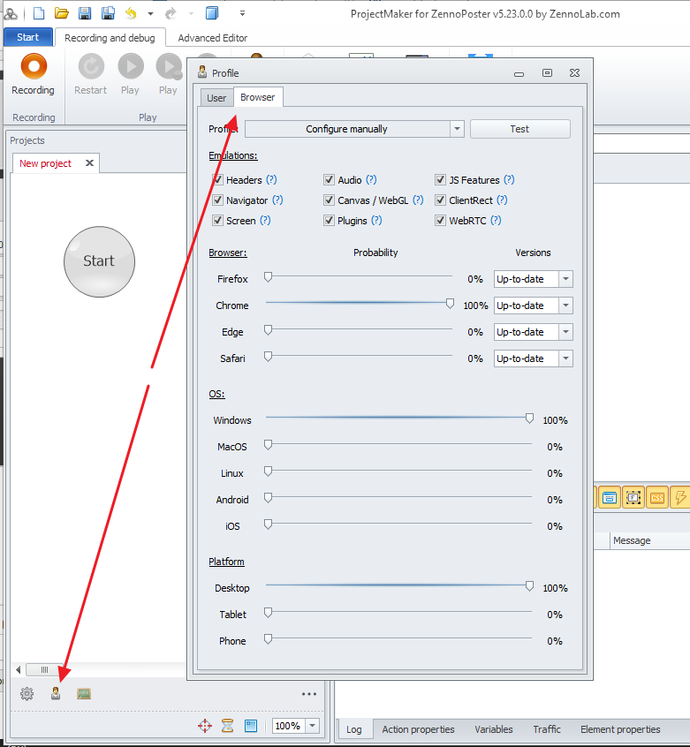Show help for the JS Features emulation

(510, 179)
